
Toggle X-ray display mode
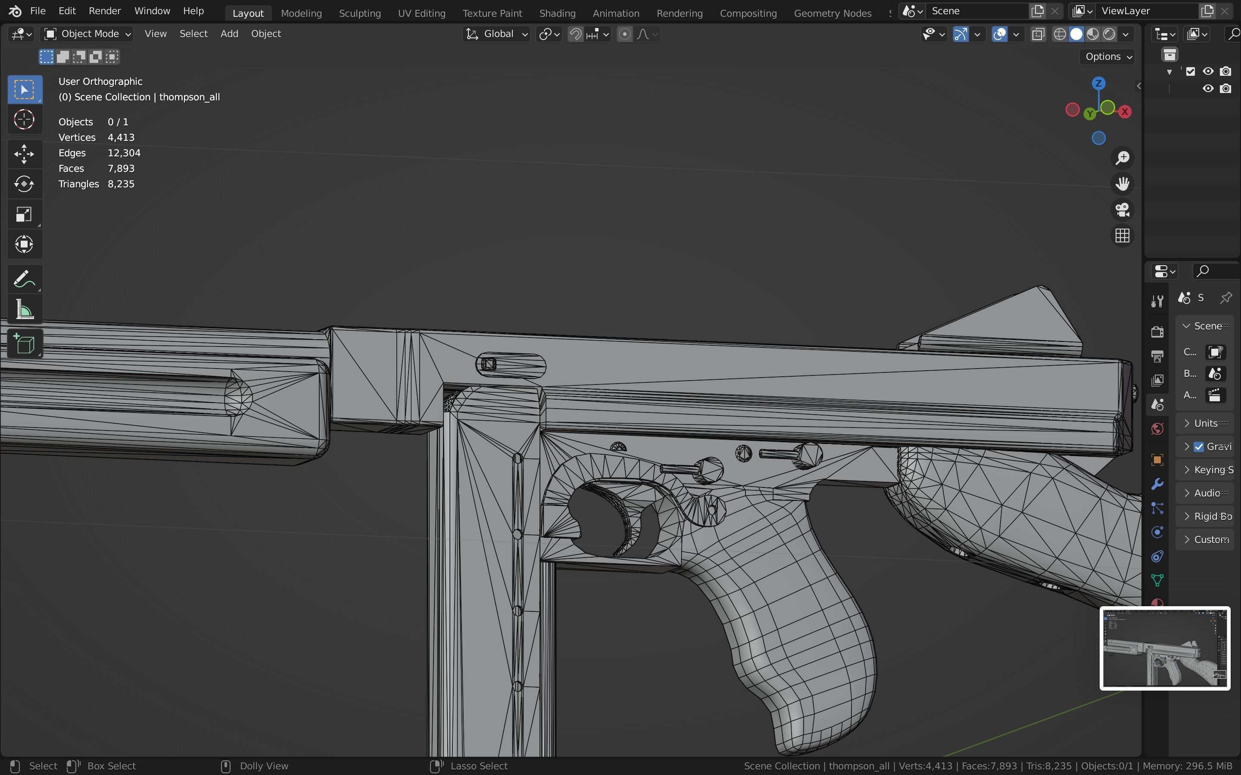(1038, 34)
